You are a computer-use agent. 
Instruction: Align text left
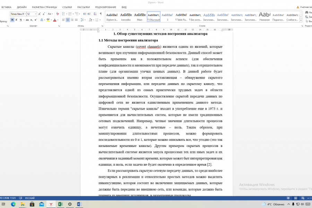63,20
